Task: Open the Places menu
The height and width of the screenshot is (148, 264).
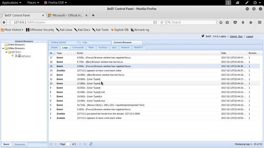Action: tap(33, 2)
